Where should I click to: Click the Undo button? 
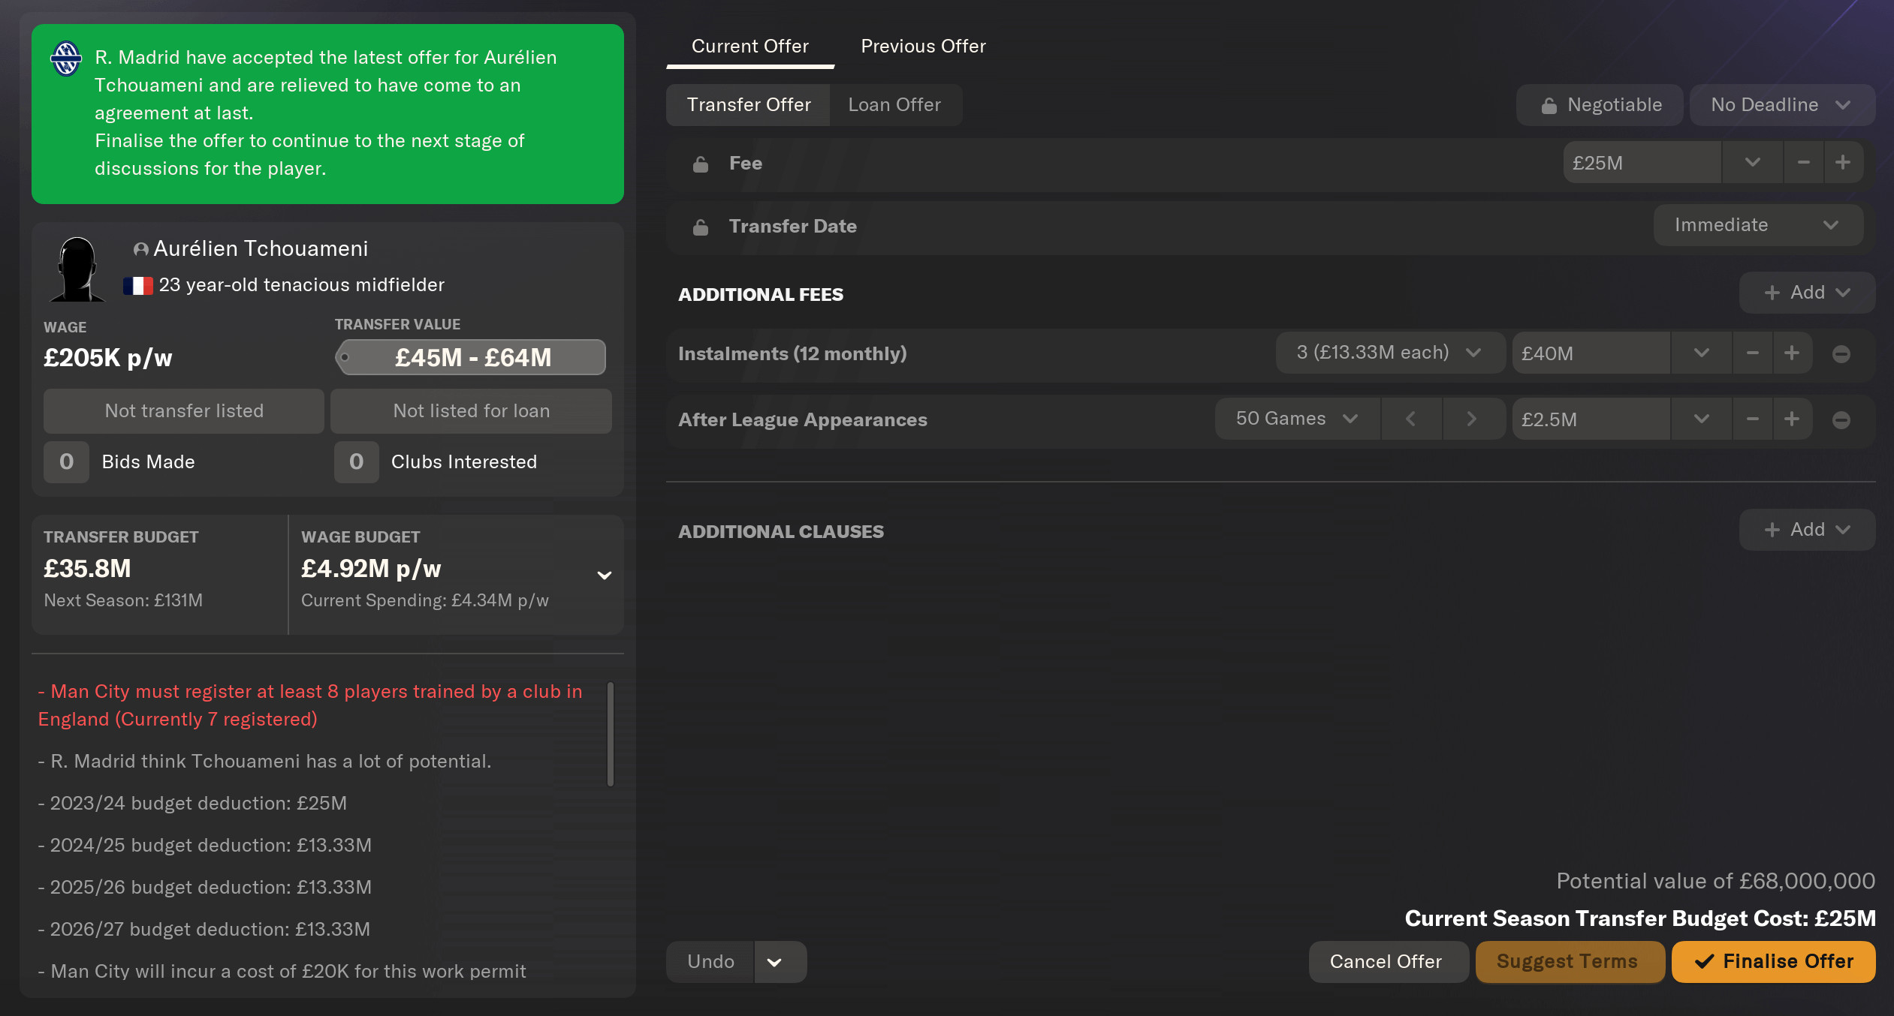click(x=710, y=962)
